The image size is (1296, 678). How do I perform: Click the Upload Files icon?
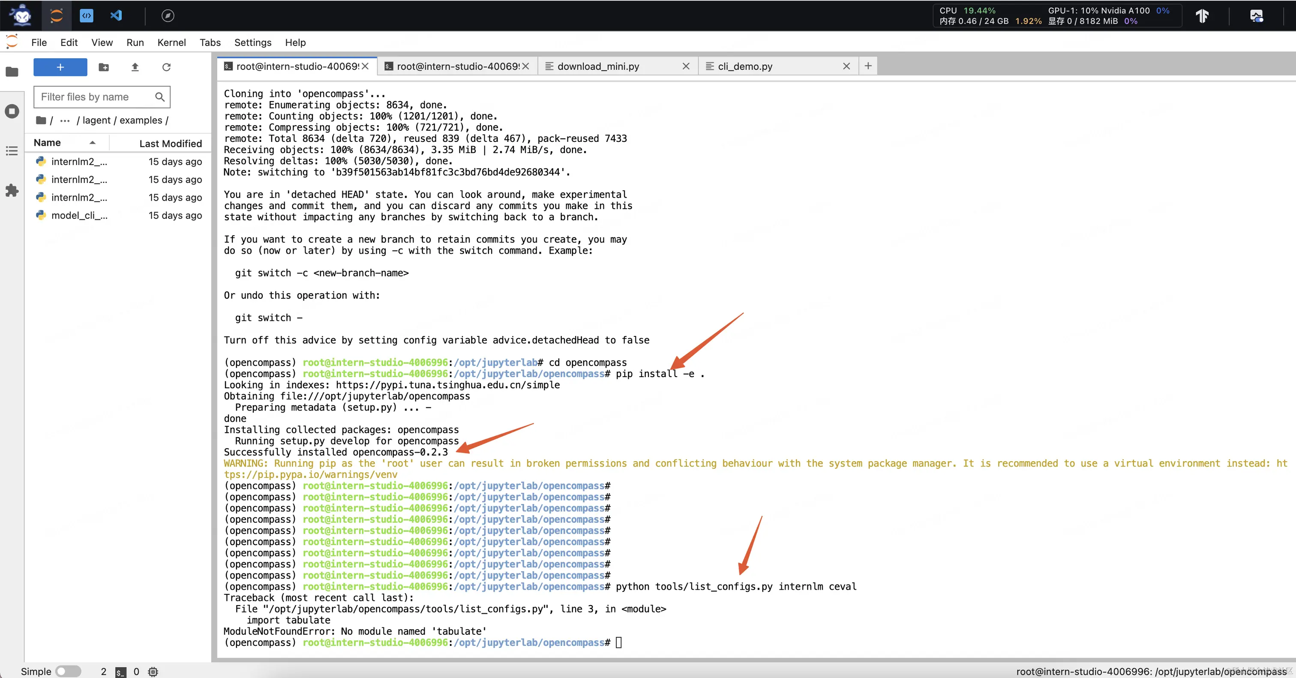(x=135, y=67)
